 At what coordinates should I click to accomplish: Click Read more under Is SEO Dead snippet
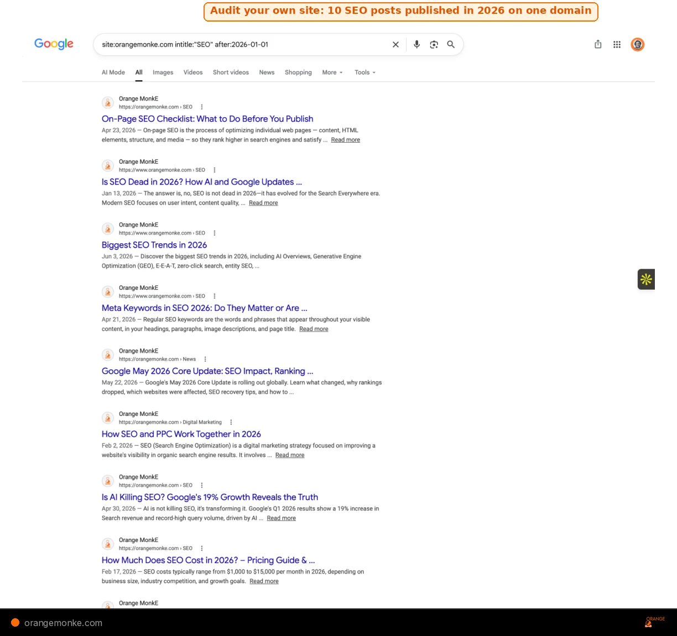(263, 203)
